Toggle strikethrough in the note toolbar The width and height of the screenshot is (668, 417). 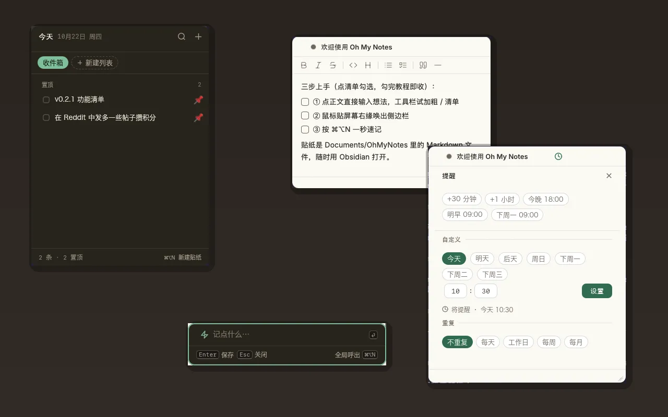point(333,65)
